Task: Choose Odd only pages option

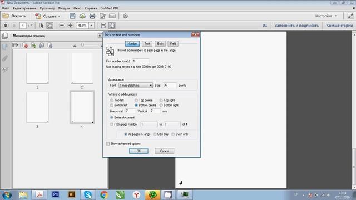Action: coord(155,134)
